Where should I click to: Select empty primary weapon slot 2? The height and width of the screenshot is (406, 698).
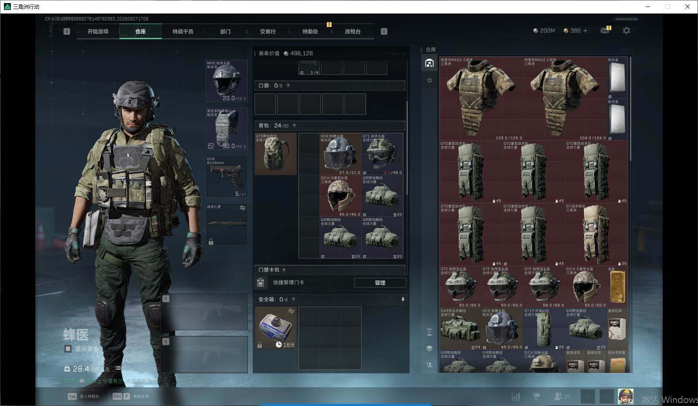204,354
